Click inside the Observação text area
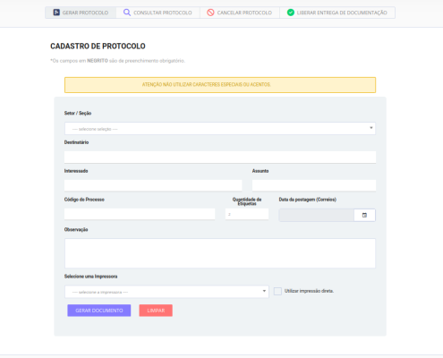Image resolution: width=443 pixels, height=358 pixels. click(x=220, y=253)
